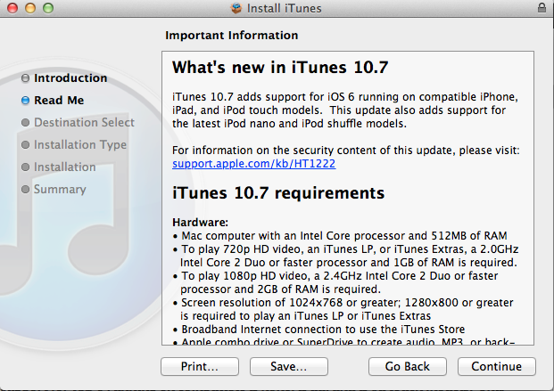Click the blue bullet beside Read Me
This screenshot has width=554, height=391.
pyautogui.click(x=25, y=101)
